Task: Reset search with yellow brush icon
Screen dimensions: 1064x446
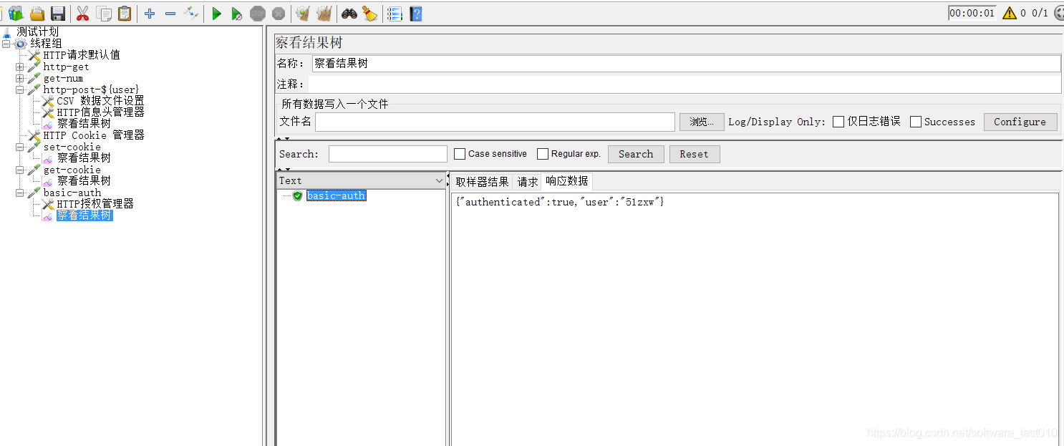Action: pos(369,13)
